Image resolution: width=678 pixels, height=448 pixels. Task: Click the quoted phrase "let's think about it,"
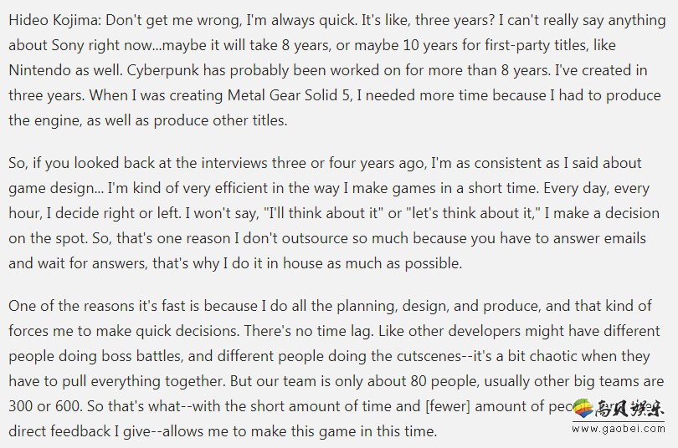click(474, 213)
